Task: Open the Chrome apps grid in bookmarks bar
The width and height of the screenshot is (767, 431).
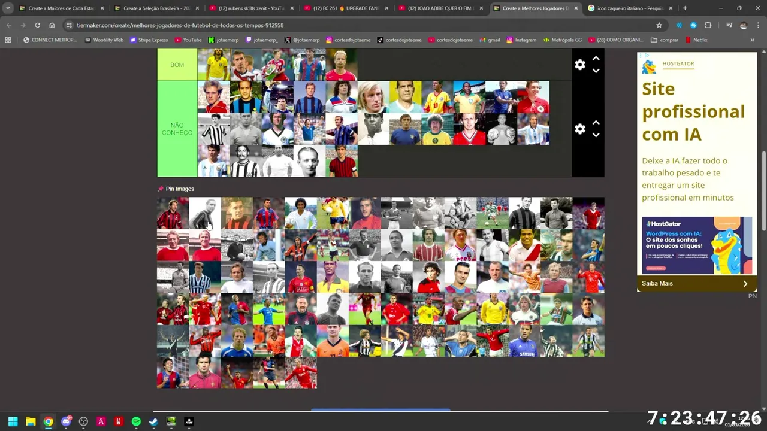Action: point(8,40)
